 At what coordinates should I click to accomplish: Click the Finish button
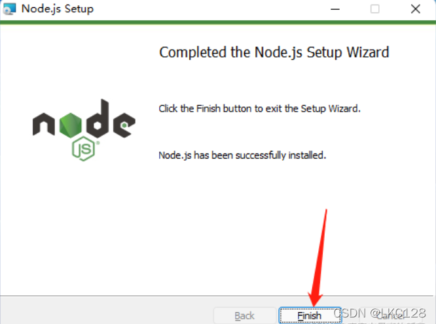pos(310,316)
